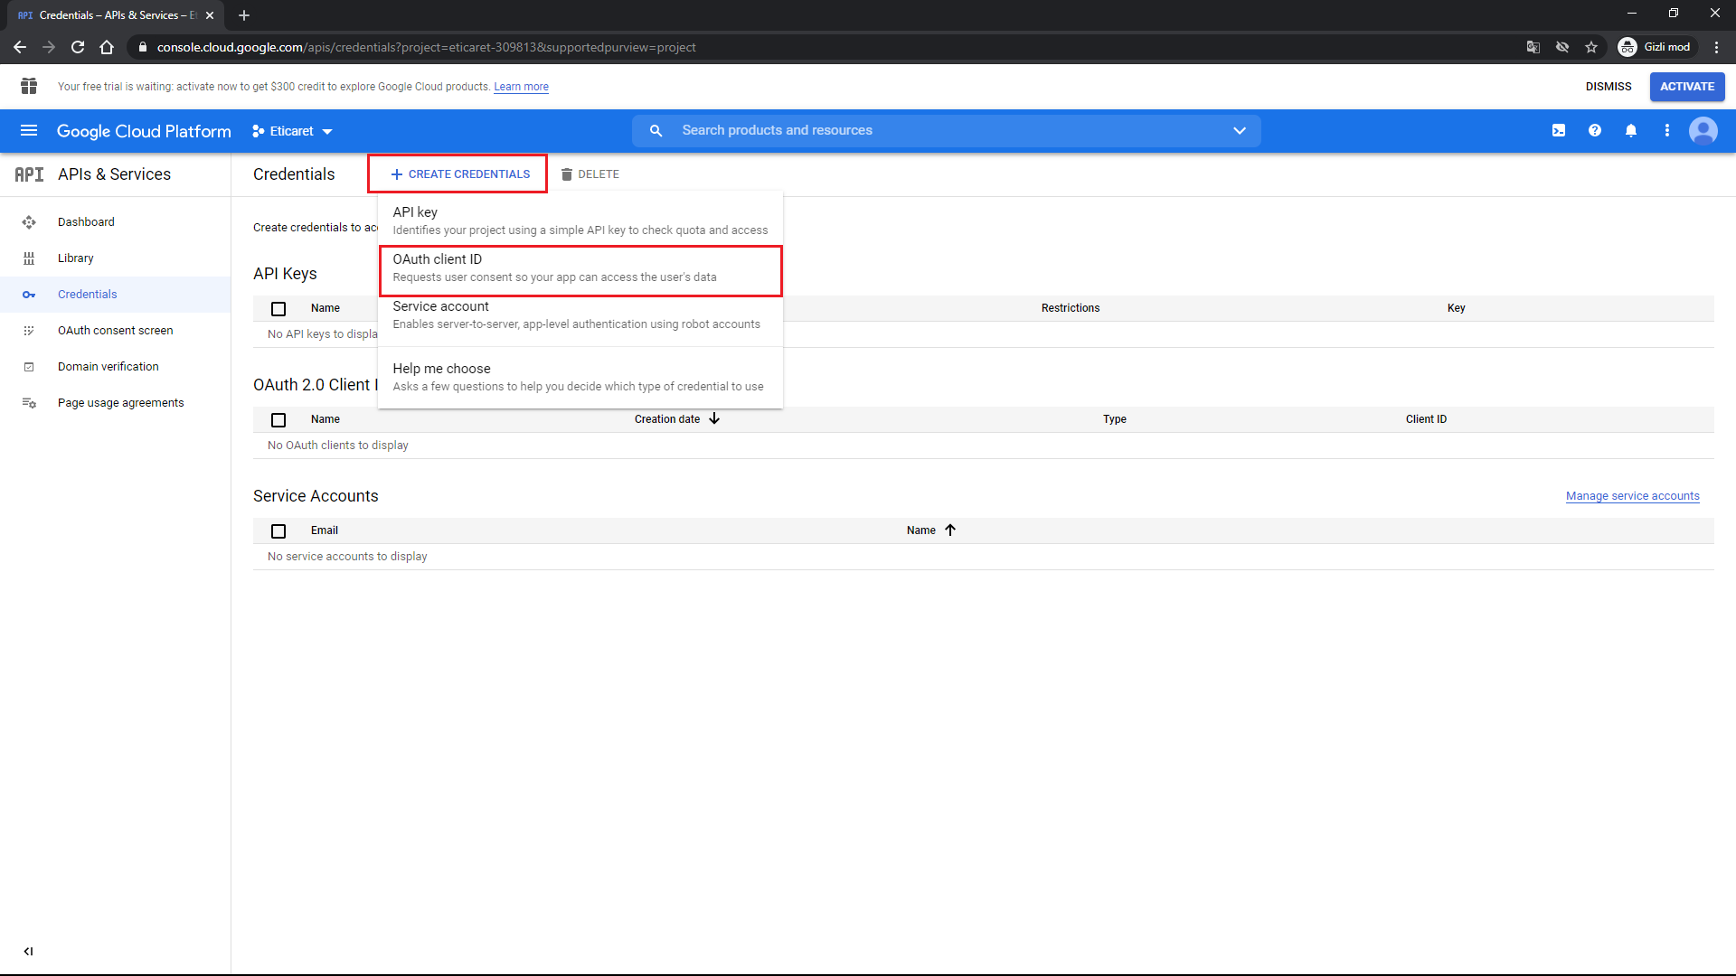Viewport: 1736px width, 976px height.
Task: Choose Service account menu option
Action: coord(580,315)
